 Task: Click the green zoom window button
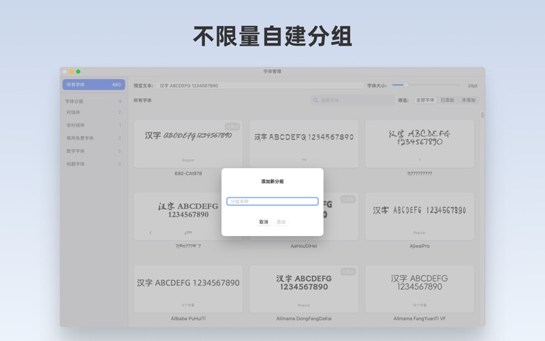(x=78, y=72)
